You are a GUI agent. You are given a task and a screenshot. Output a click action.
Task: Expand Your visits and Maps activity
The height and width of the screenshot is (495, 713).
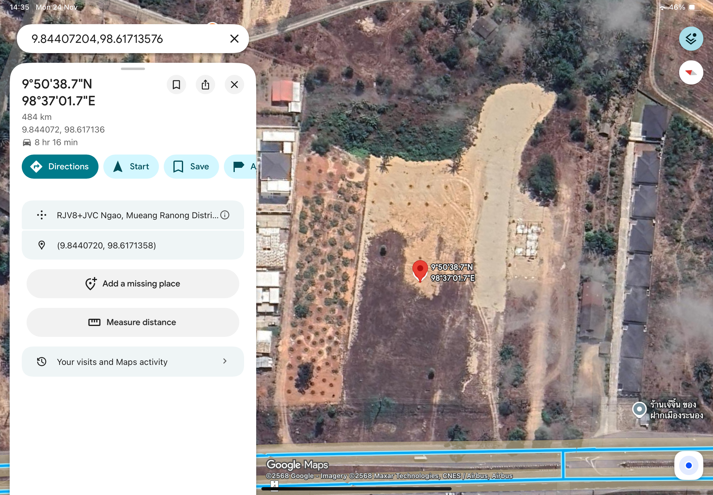(x=133, y=362)
